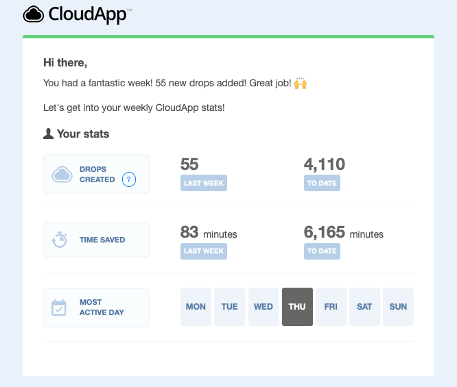Click the CloudApp cloud logo icon
This screenshot has width=457, height=387.
click(34, 14)
